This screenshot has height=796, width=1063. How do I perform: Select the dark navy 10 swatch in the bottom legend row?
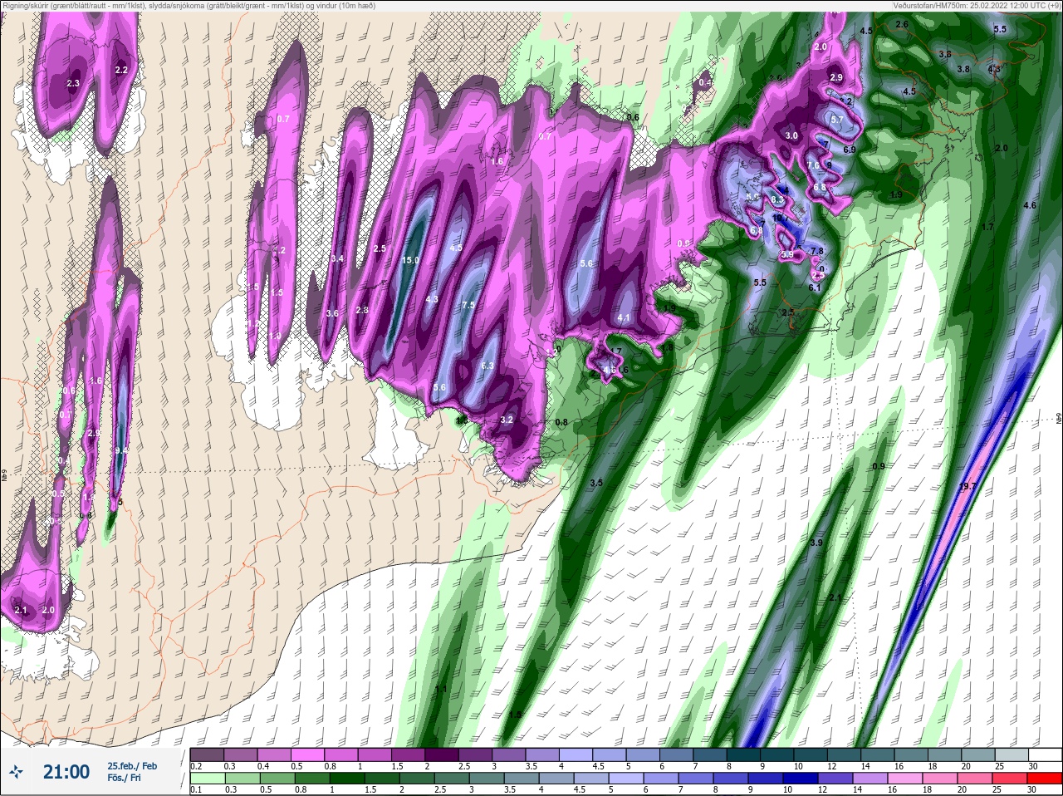coord(801,778)
